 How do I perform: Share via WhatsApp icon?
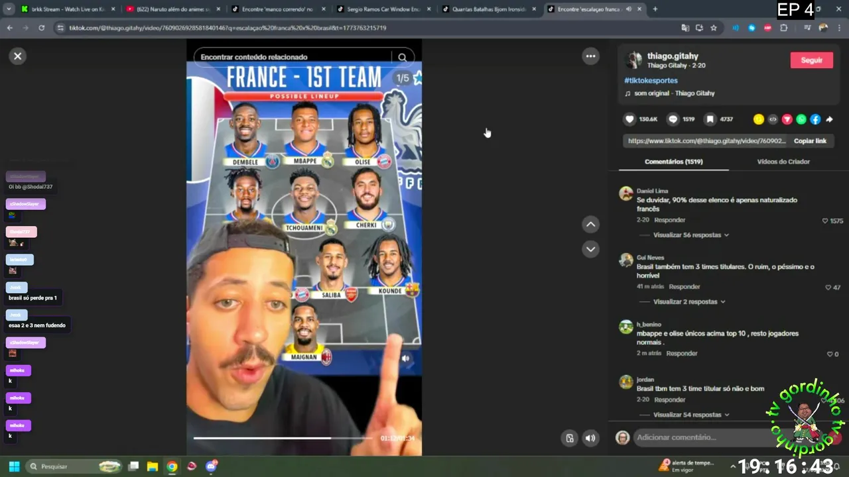tap(801, 119)
